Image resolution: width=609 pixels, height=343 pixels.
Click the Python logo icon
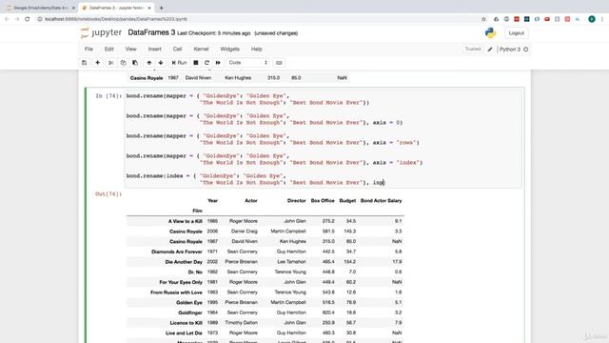[490, 33]
